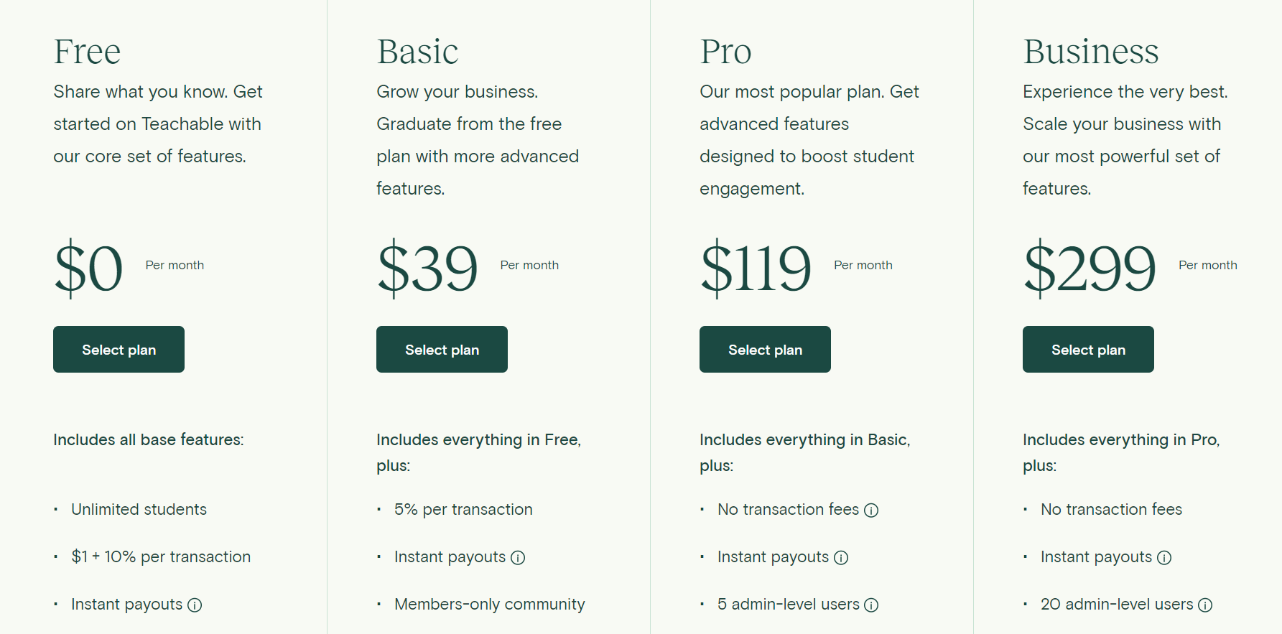Click the $0 price text
This screenshot has width=1282, height=634.
pos(88,269)
